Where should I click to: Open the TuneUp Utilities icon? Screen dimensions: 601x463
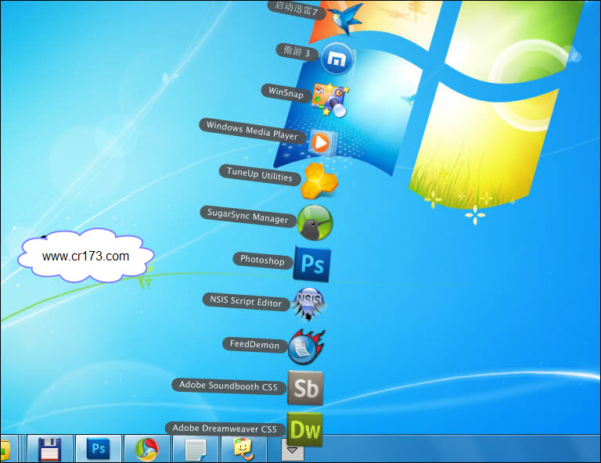click(x=320, y=180)
